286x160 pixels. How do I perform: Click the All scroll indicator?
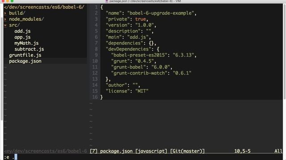pyautogui.click(x=278, y=151)
